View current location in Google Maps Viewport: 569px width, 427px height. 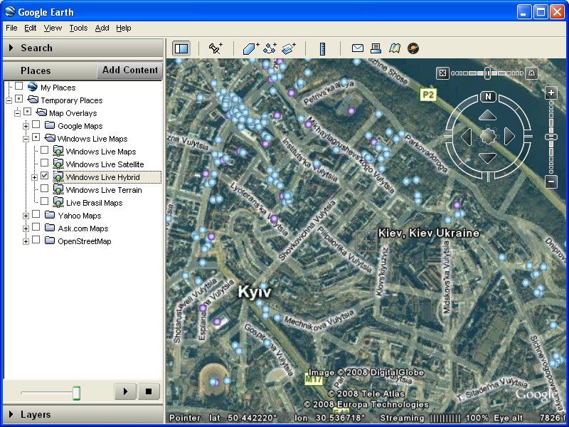tap(393, 48)
